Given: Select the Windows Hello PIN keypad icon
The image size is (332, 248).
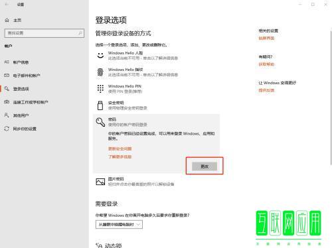Looking at the screenshot, I should (100, 88).
